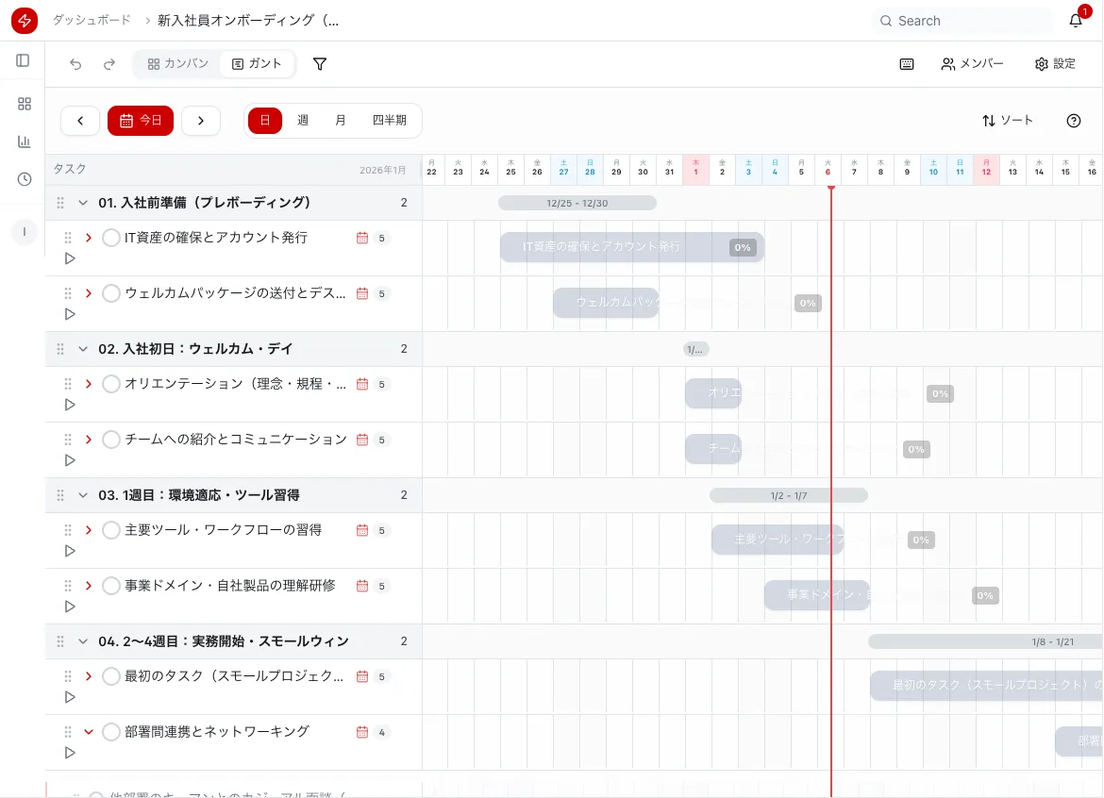This screenshot has width=1104, height=798.
Task: Select the 日 day scale
Action: click(265, 121)
